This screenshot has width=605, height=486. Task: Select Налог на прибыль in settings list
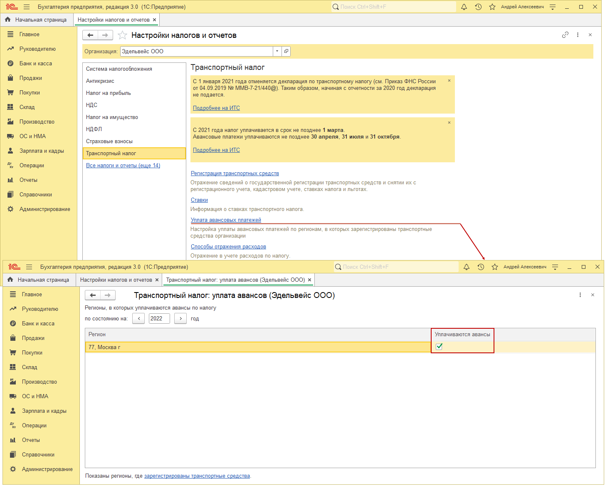[x=134, y=93]
